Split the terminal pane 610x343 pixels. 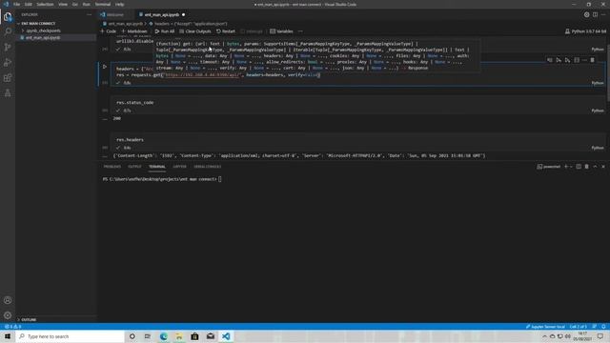click(579, 167)
